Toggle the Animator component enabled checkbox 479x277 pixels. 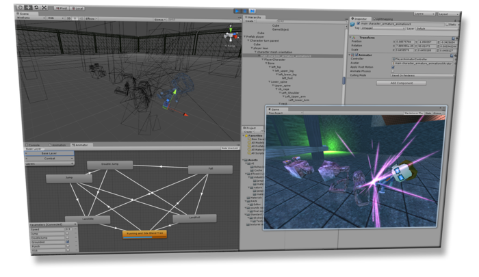click(x=357, y=55)
